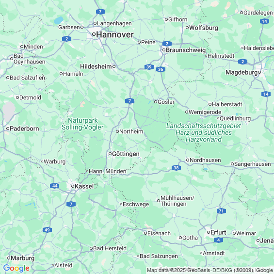Click the A 36 highway shield
This screenshot has width=274, height=274.
161,69
